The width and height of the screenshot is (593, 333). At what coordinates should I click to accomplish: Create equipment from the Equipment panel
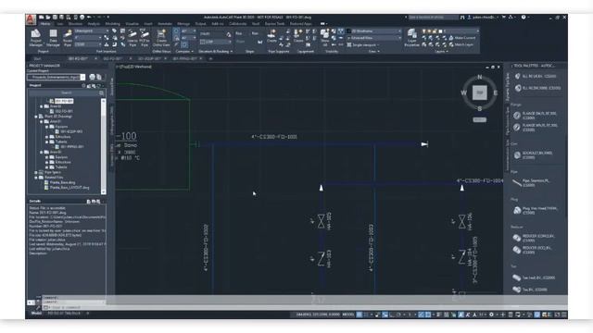(x=298, y=37)
